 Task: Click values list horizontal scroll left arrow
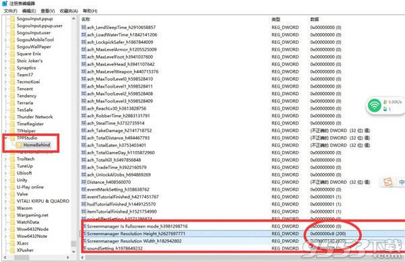click(x=82, y=257)
